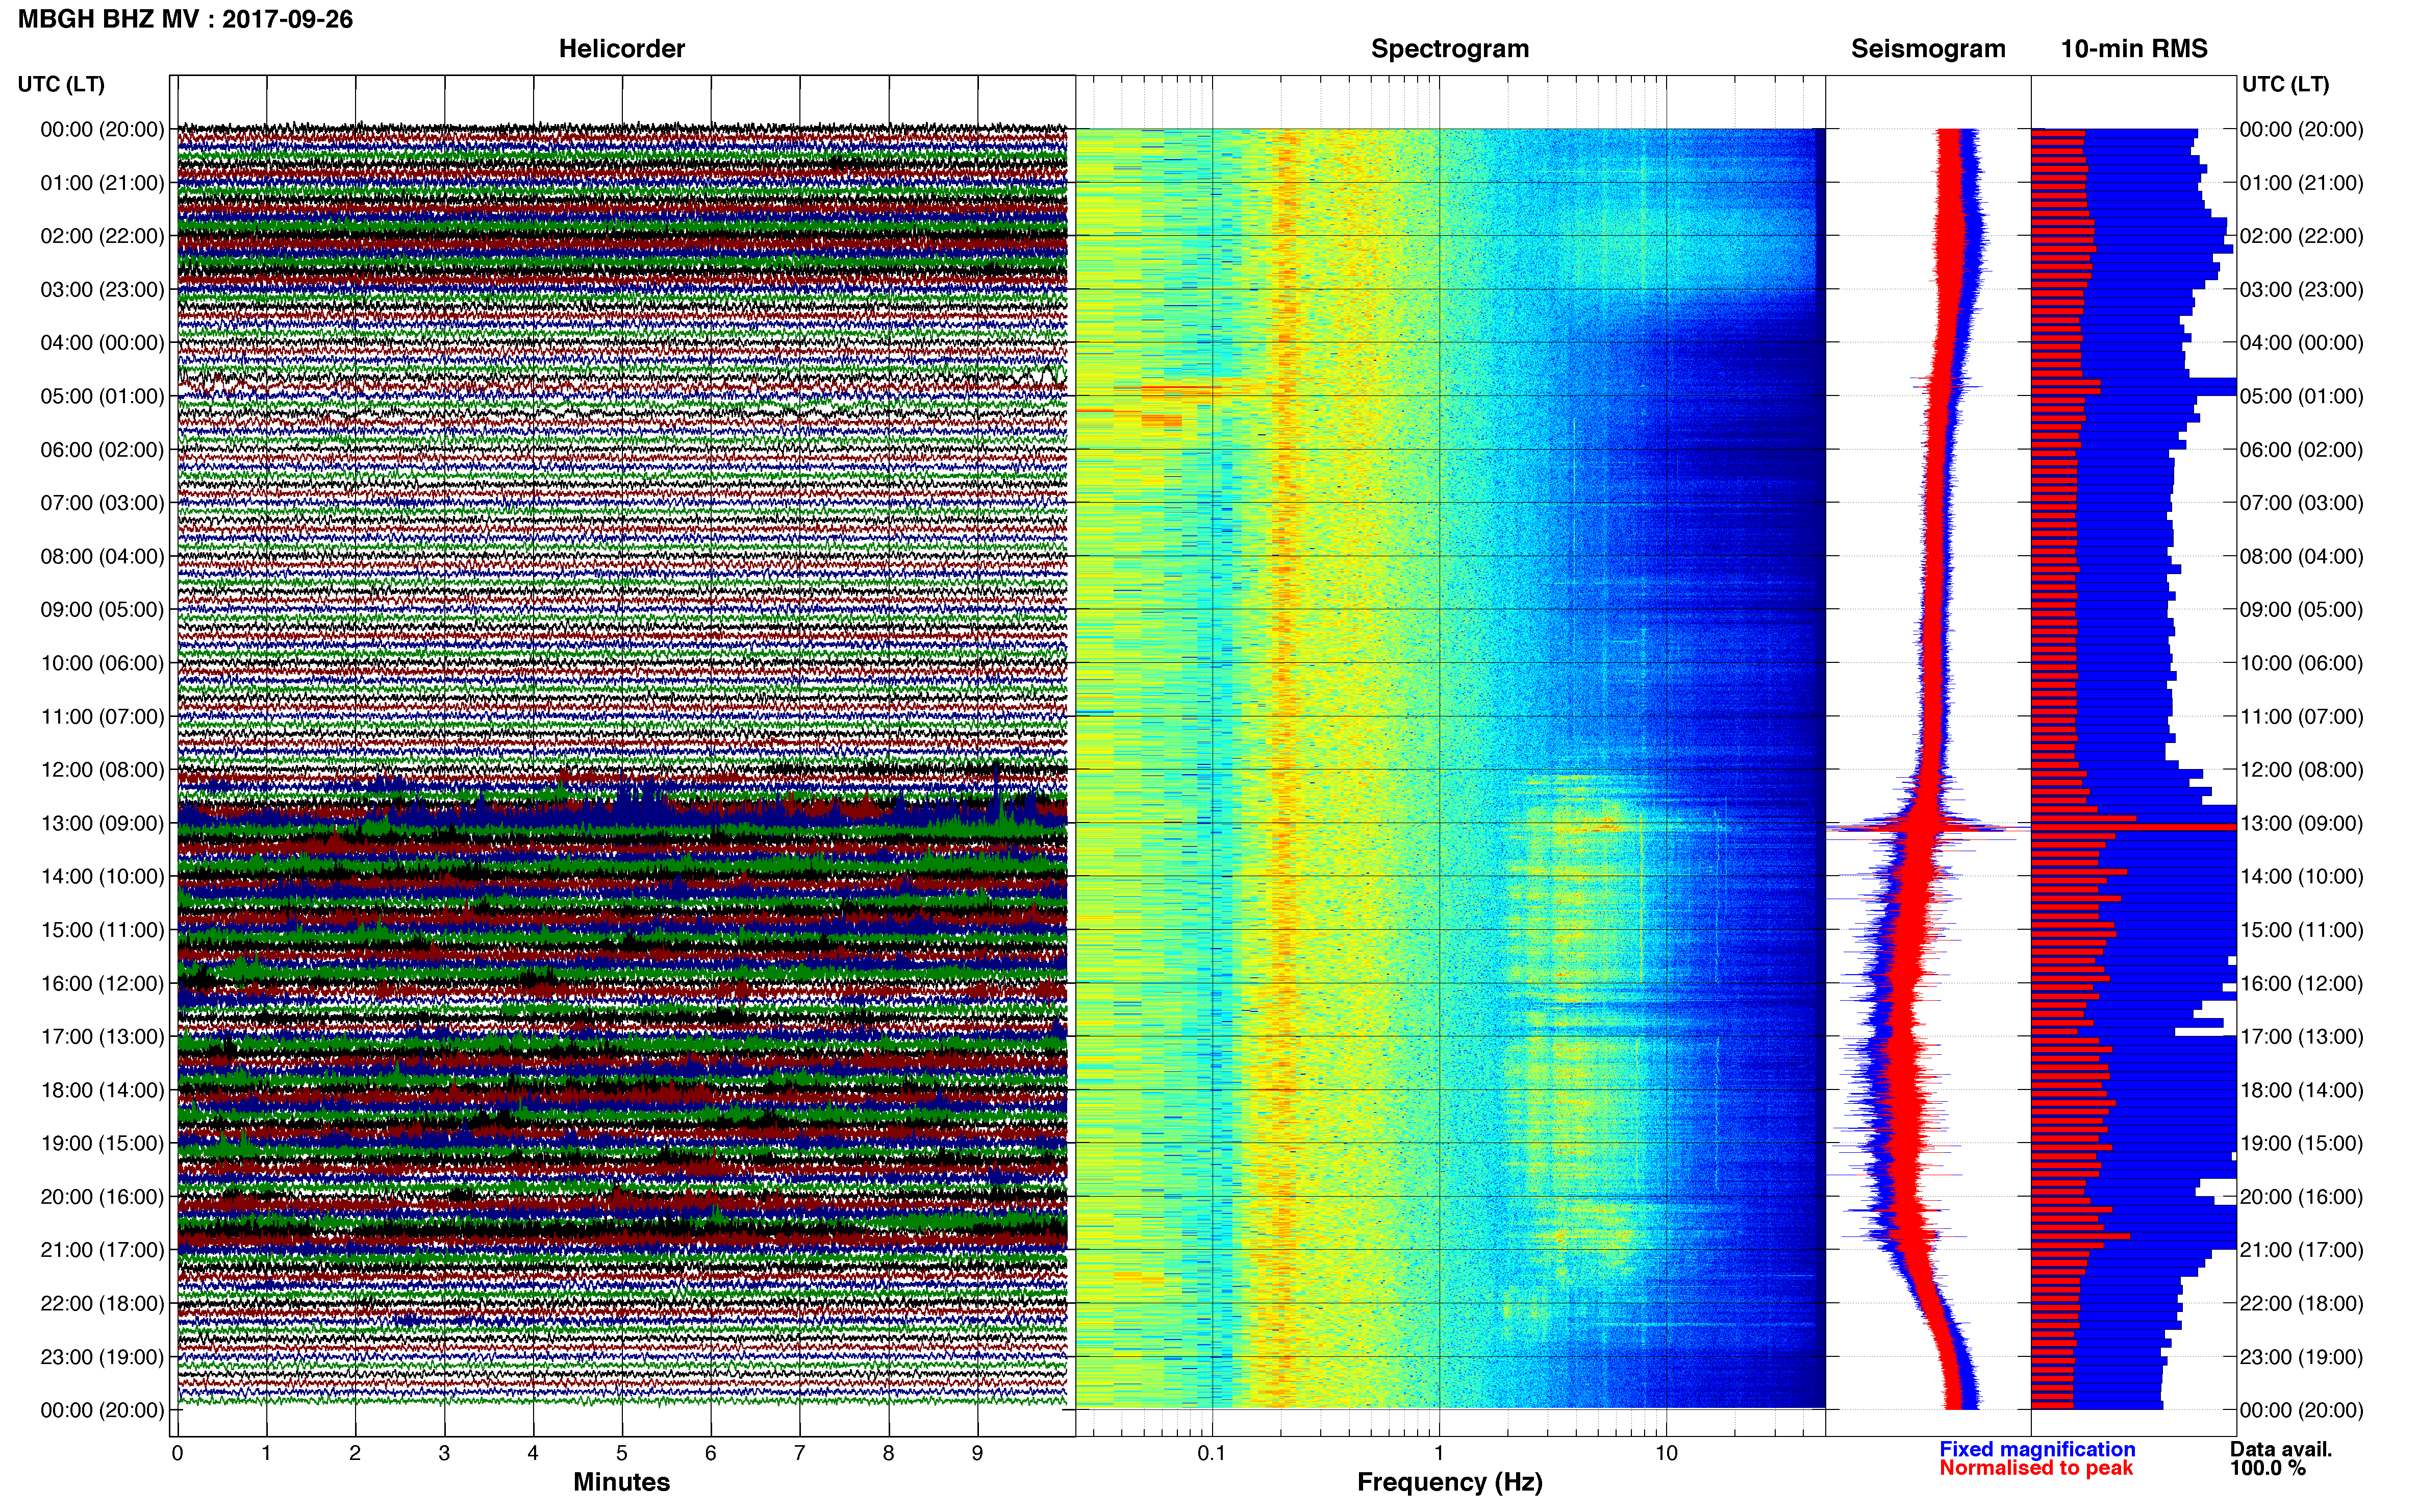Click '00:00 (20:00)' at the helicorder's first row
This screenshot has width=2418, height=1512.
(x=102, y=129)
